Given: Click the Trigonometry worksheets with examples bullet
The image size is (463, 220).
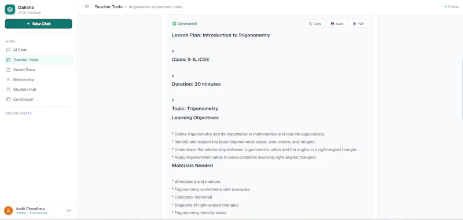Looking at the screenshot, I should [x=211, y=189].
